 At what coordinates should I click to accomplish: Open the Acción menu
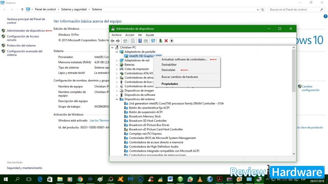click(130, 35)
